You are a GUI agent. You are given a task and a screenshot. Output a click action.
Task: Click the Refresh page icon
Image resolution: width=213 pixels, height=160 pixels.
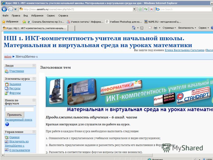click(146, 9)
